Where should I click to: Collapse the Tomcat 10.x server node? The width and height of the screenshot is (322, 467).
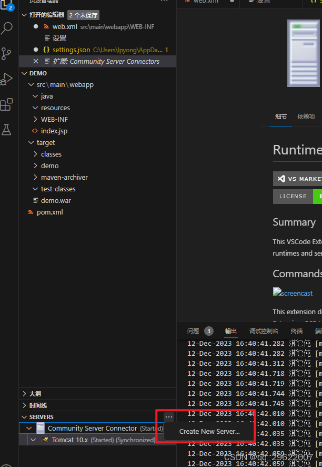coord(33,440)
